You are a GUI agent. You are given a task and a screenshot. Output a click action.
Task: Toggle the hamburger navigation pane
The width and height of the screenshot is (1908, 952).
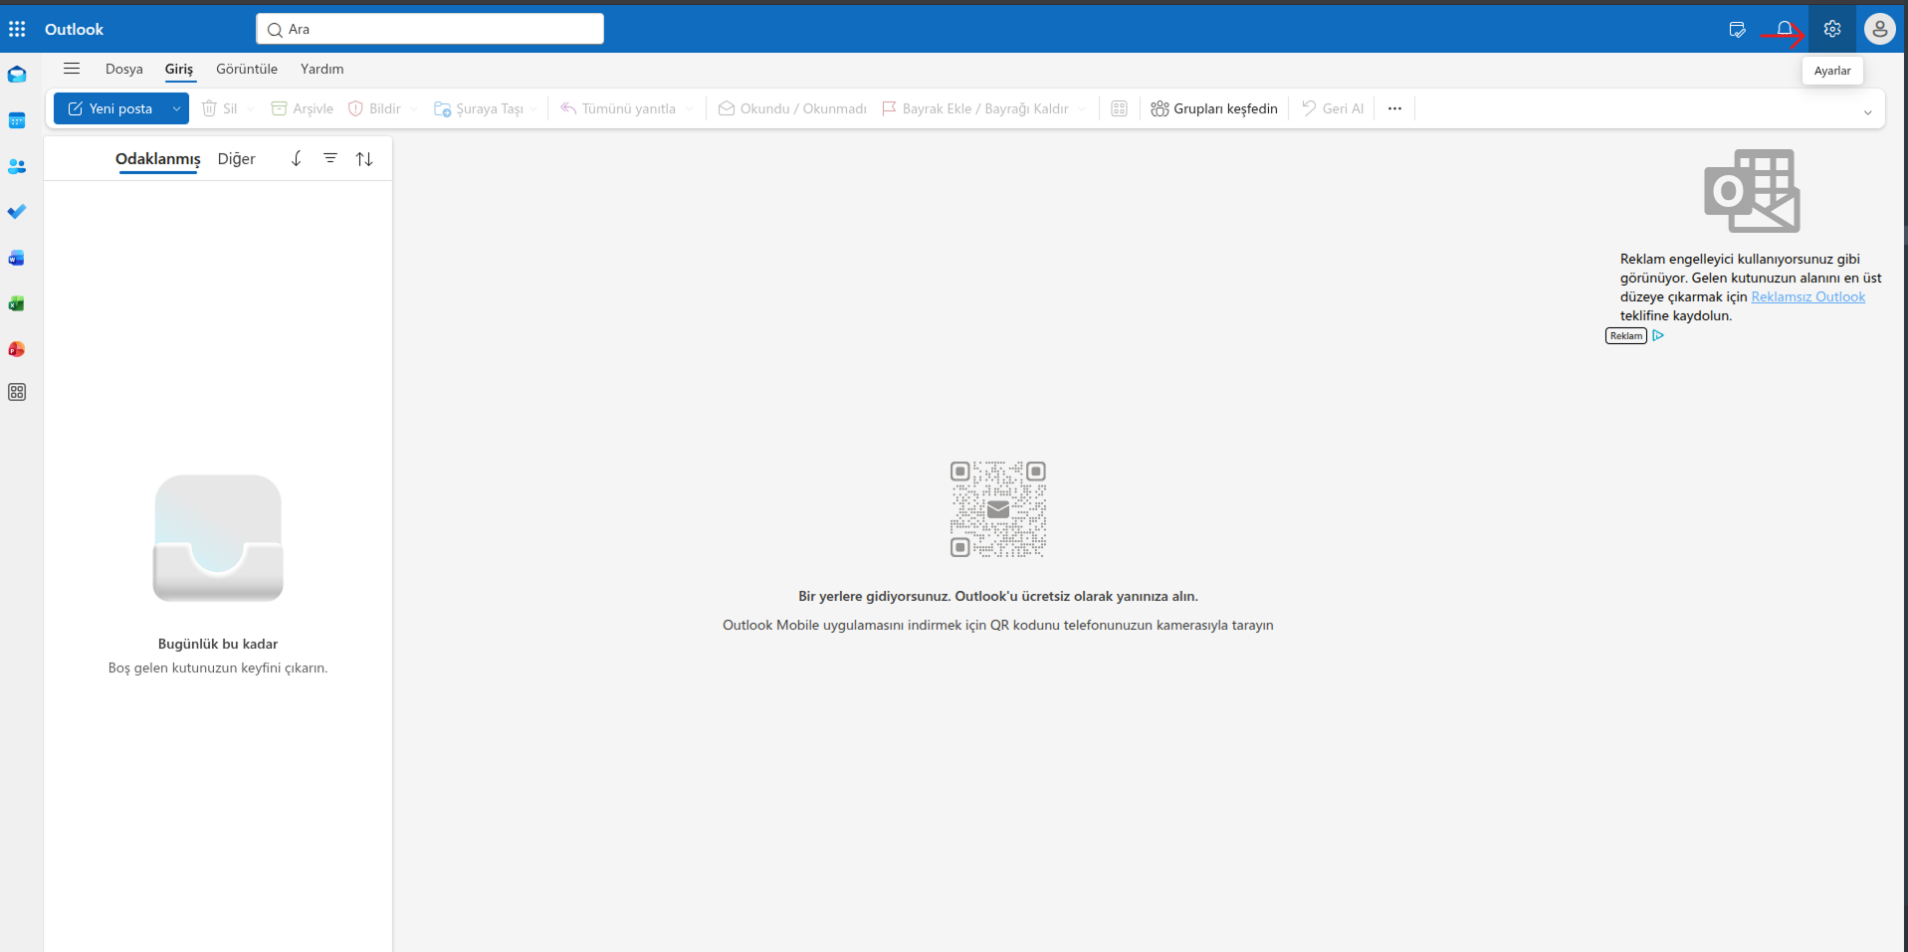72,69
